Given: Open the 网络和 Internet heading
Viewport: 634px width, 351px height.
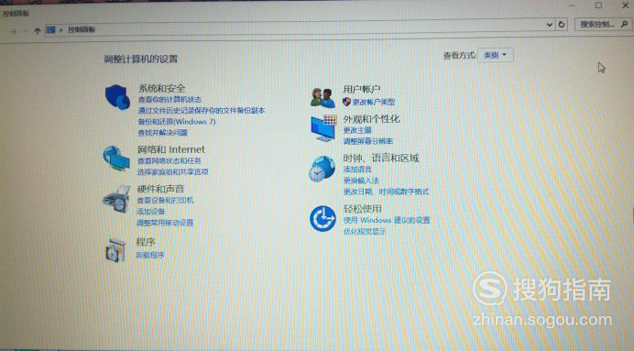Looking at the screenshot, I should click(x=171, y=149).
